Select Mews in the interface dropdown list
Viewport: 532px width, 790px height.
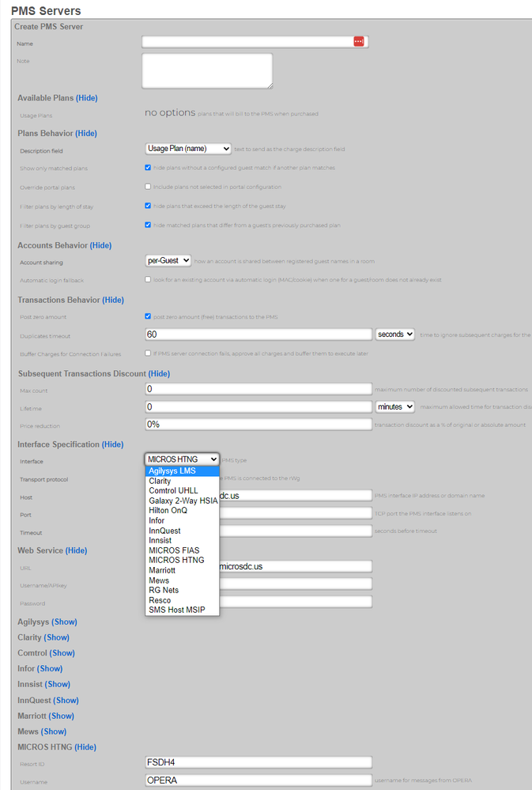[x=159, y=580]
